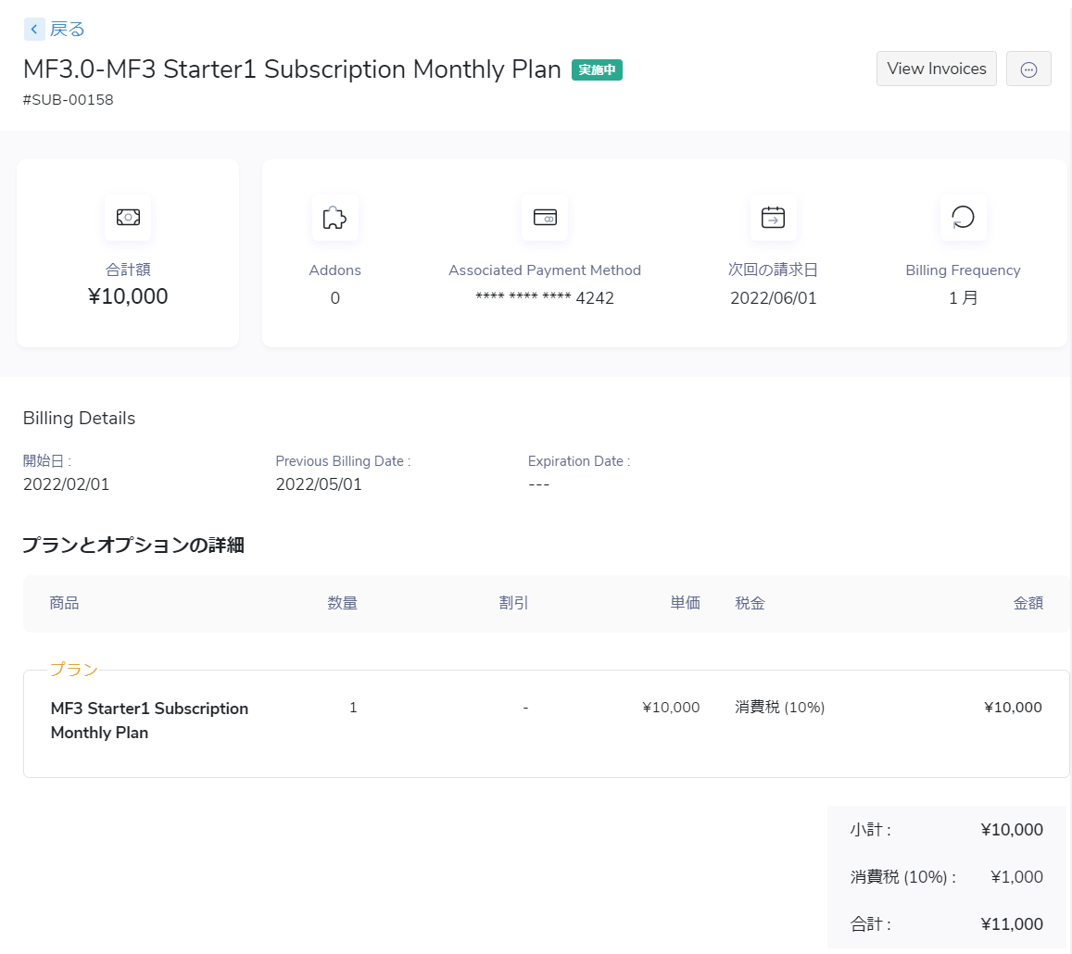The width and height of the screenshot is (1072, 954).
Task: Click the credit card payment method icon
Action: click(545, 218)
